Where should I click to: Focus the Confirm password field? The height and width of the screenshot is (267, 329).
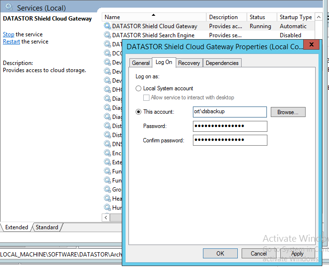click(x=230, y=140)
